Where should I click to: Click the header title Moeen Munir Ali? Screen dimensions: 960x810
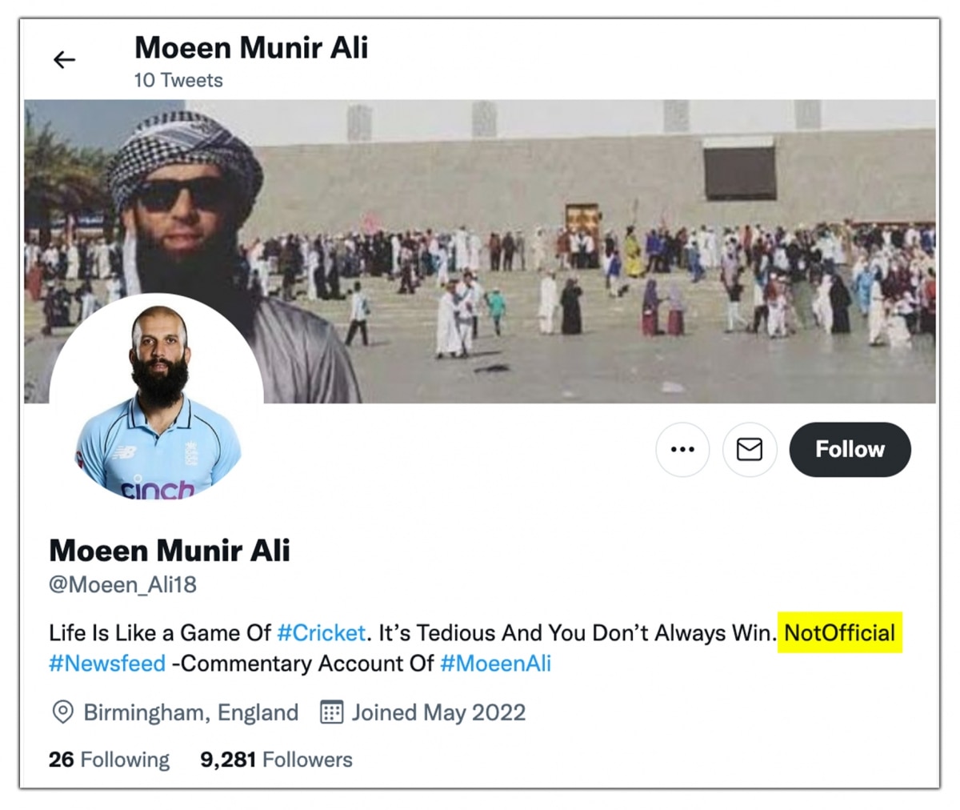click(251, 48)
